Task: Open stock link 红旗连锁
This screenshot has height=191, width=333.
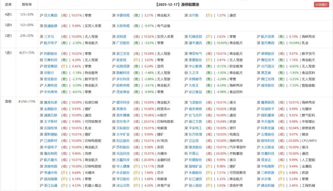Action: (x=195, y=37)
